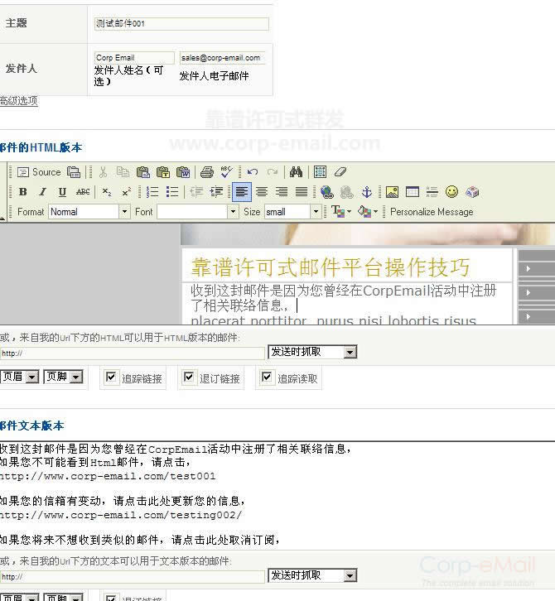Apply underline formatting
The height and width of the screenshot is (601, 555).
[x=62, y=192]
